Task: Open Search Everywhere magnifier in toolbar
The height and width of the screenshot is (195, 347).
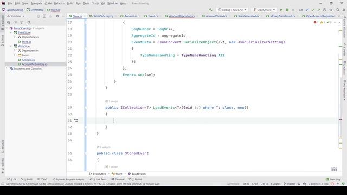Action: (338, 10)
